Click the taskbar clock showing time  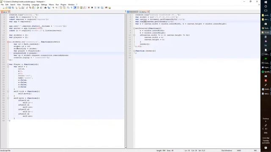coord(265,141)
